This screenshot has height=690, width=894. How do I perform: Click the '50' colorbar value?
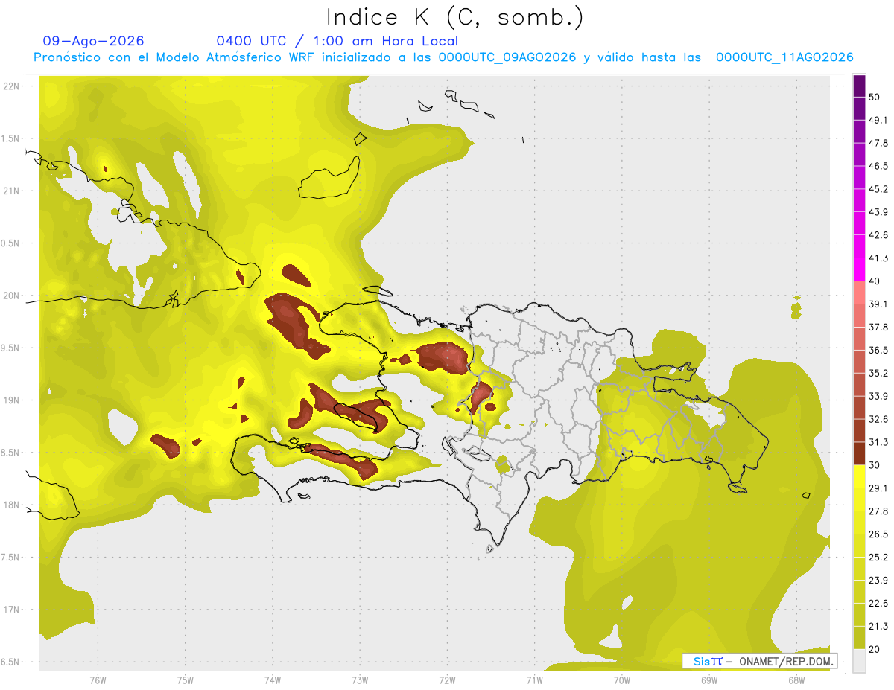click(875, 97)
